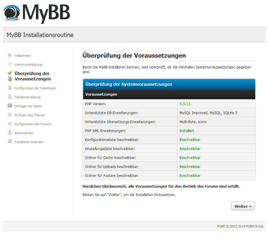Viewport: 269px width, 237px height.
Task: Click the Einfügen der Daten icon
Action: point(10,105)
